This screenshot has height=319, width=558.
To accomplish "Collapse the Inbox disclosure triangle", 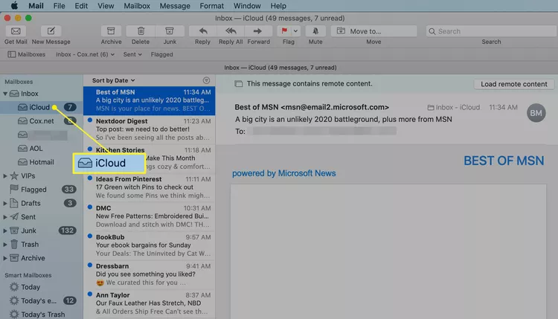I will 5,94.
